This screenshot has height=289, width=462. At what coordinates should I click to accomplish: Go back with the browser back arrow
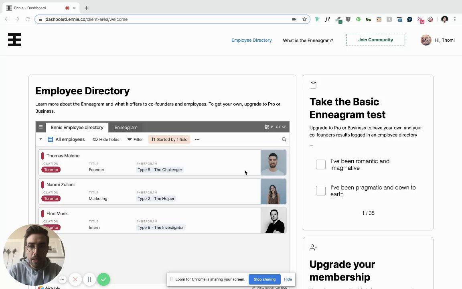point(7,19)
